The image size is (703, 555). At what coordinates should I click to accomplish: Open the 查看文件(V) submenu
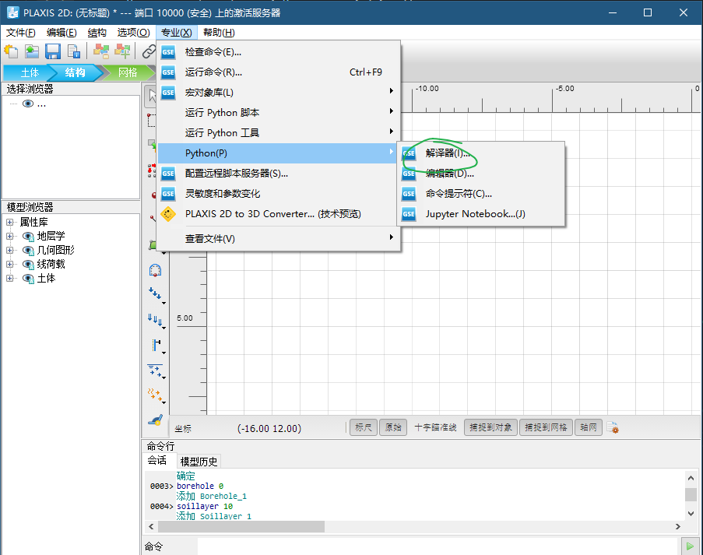[279, 238]
